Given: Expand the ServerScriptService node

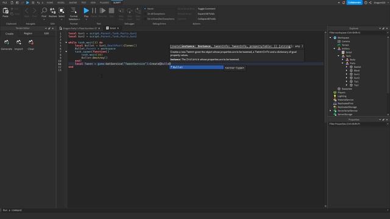Looking at the screenshot, I should click(x=330, y=111).
